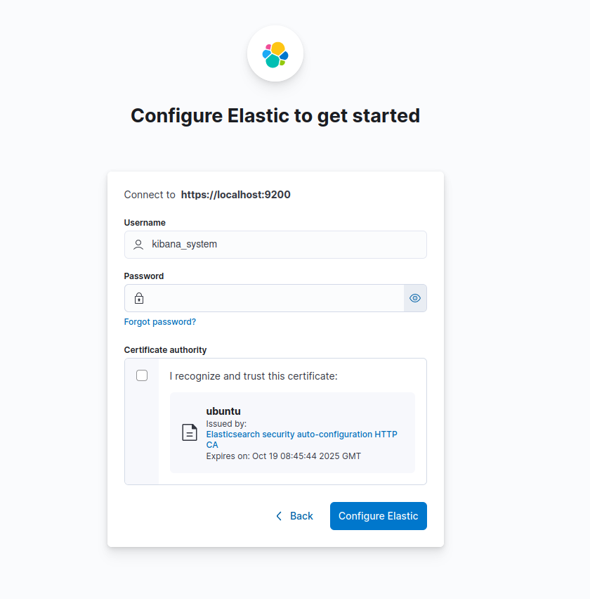Image resolution: width=590 pixels, height=599 pixels.
Task: Click the certificate document icon
Action: [x=190, y=432]
